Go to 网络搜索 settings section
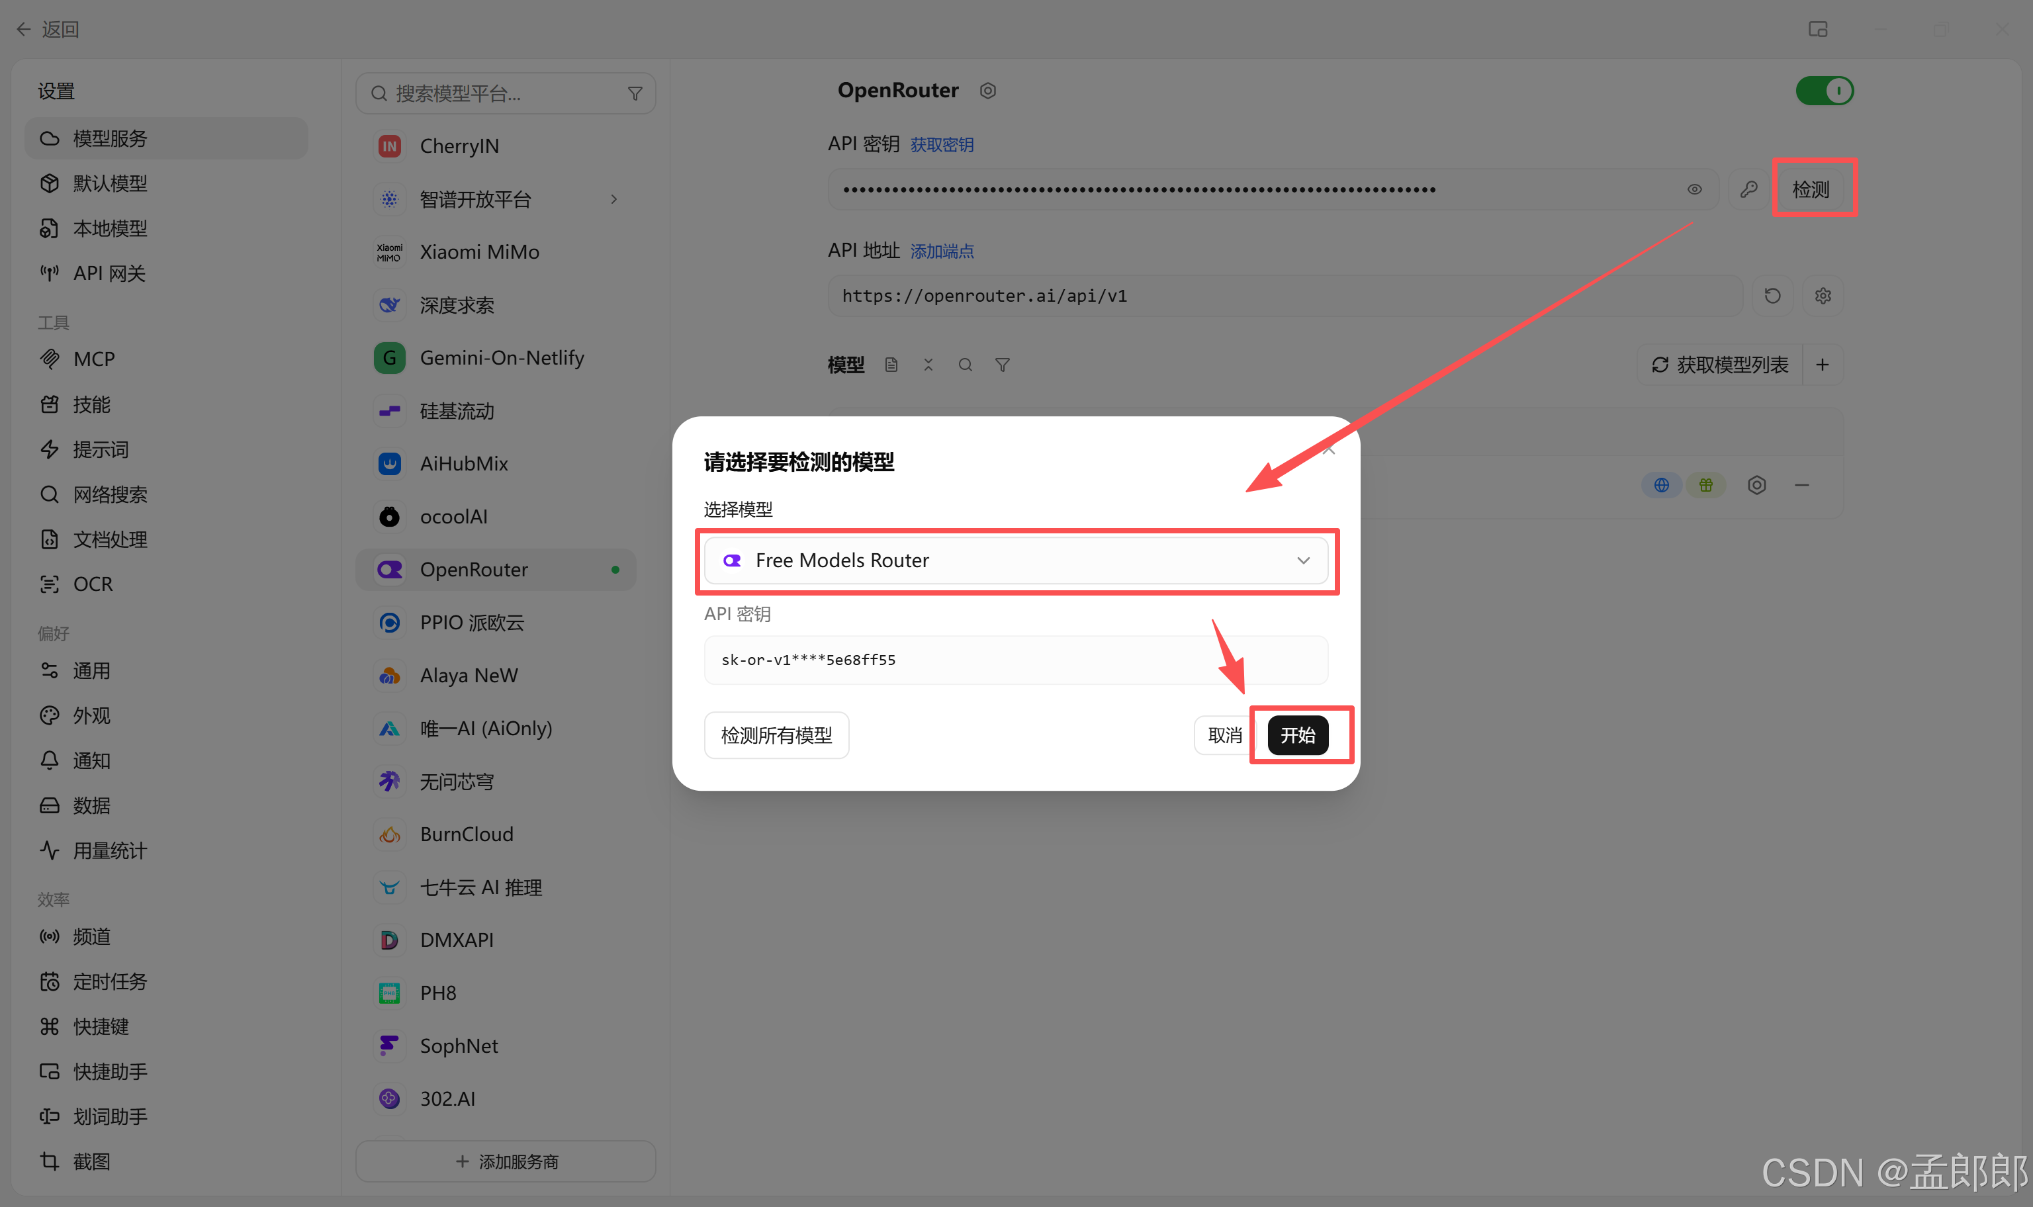Viewport: 2033px width, 1207px height. point(166,494)
